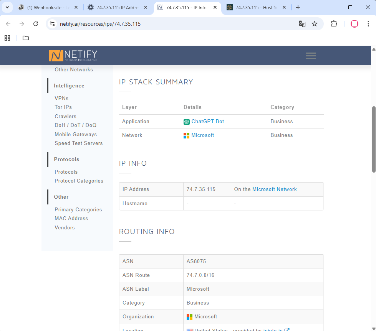Viewport: 376px width, 331px height.
Task: Click the Netify logo
Action: (x=73, y=56)
